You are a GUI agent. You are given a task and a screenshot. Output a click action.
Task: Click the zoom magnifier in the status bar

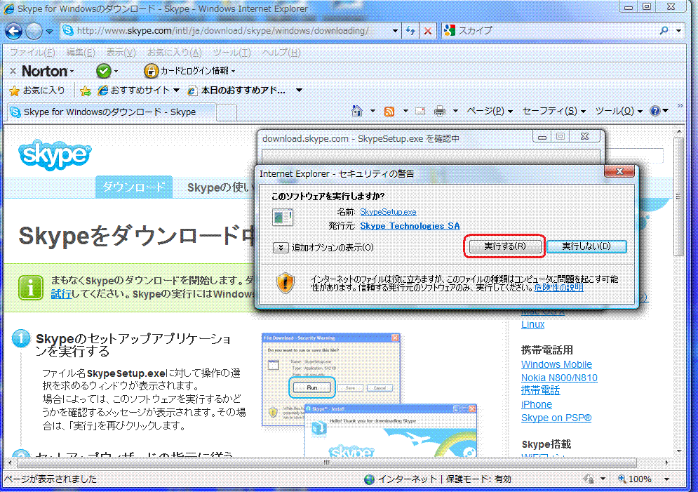pyautogui.click(x=622, y=479)
